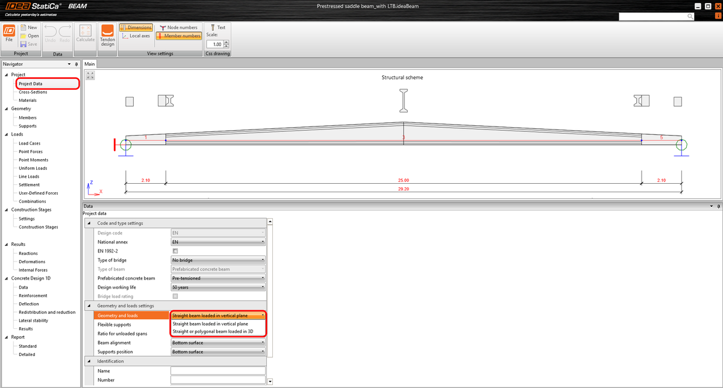Toggle Member numbers display
This screenshot has width=723, height=388.
point(178,36)
